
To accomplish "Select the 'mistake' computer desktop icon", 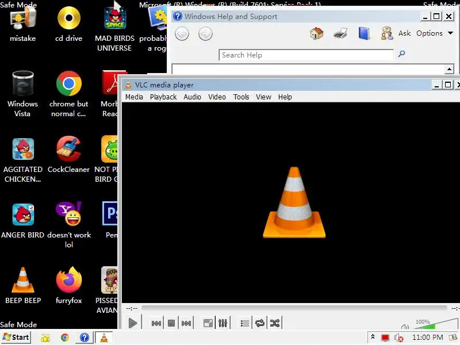I will pos(22,25).
